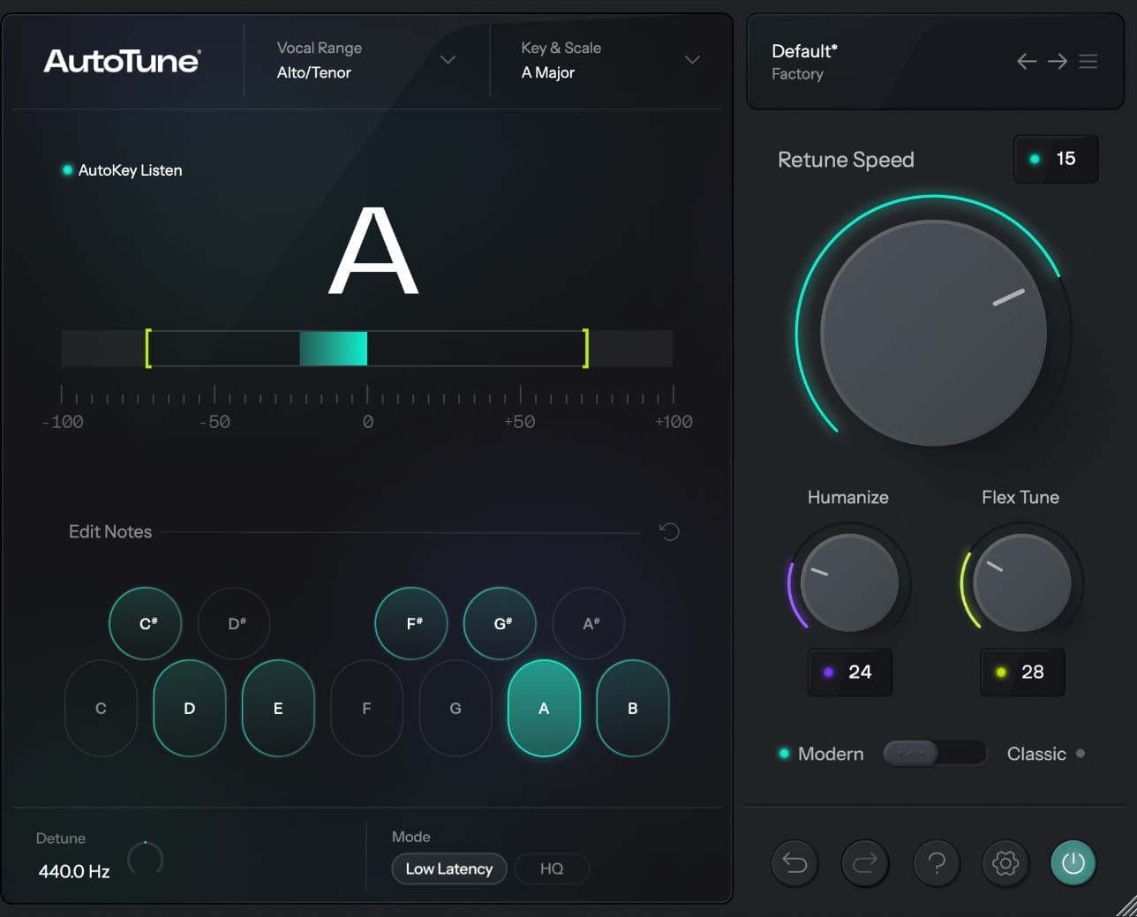Open the preset hamburger menu icon
The width and height of the screenshot is (1137, 917).
[x=1088, y=61]
